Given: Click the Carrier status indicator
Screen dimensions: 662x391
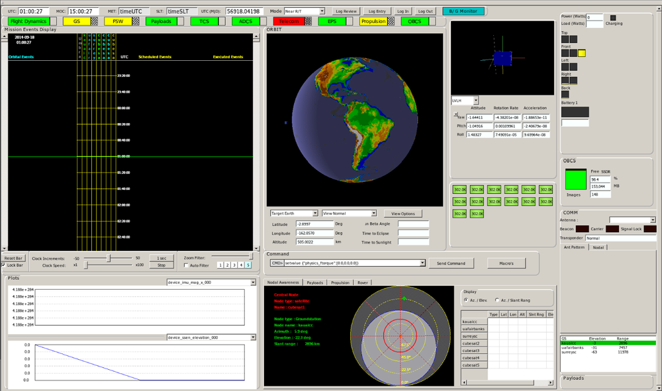Looking at the screenshot, I should click(x=612, y=229).
